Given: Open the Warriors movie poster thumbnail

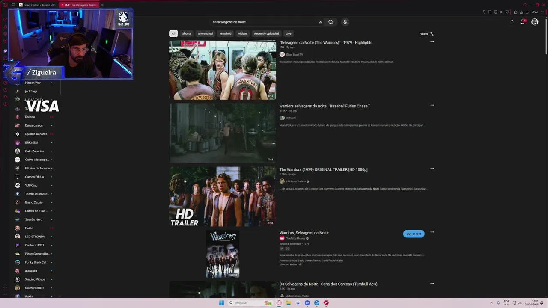Looking at the screenshot, I should click(223, 254).
